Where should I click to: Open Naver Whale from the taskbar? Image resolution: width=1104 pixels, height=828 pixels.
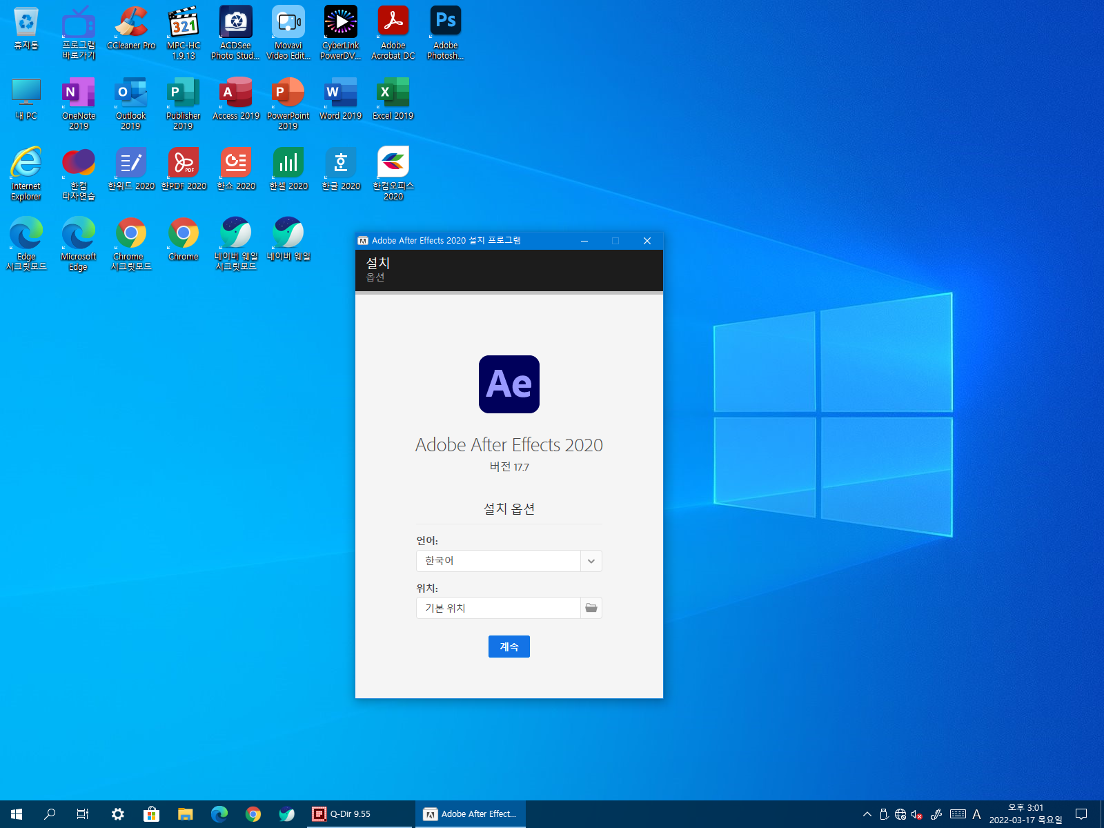287,814
